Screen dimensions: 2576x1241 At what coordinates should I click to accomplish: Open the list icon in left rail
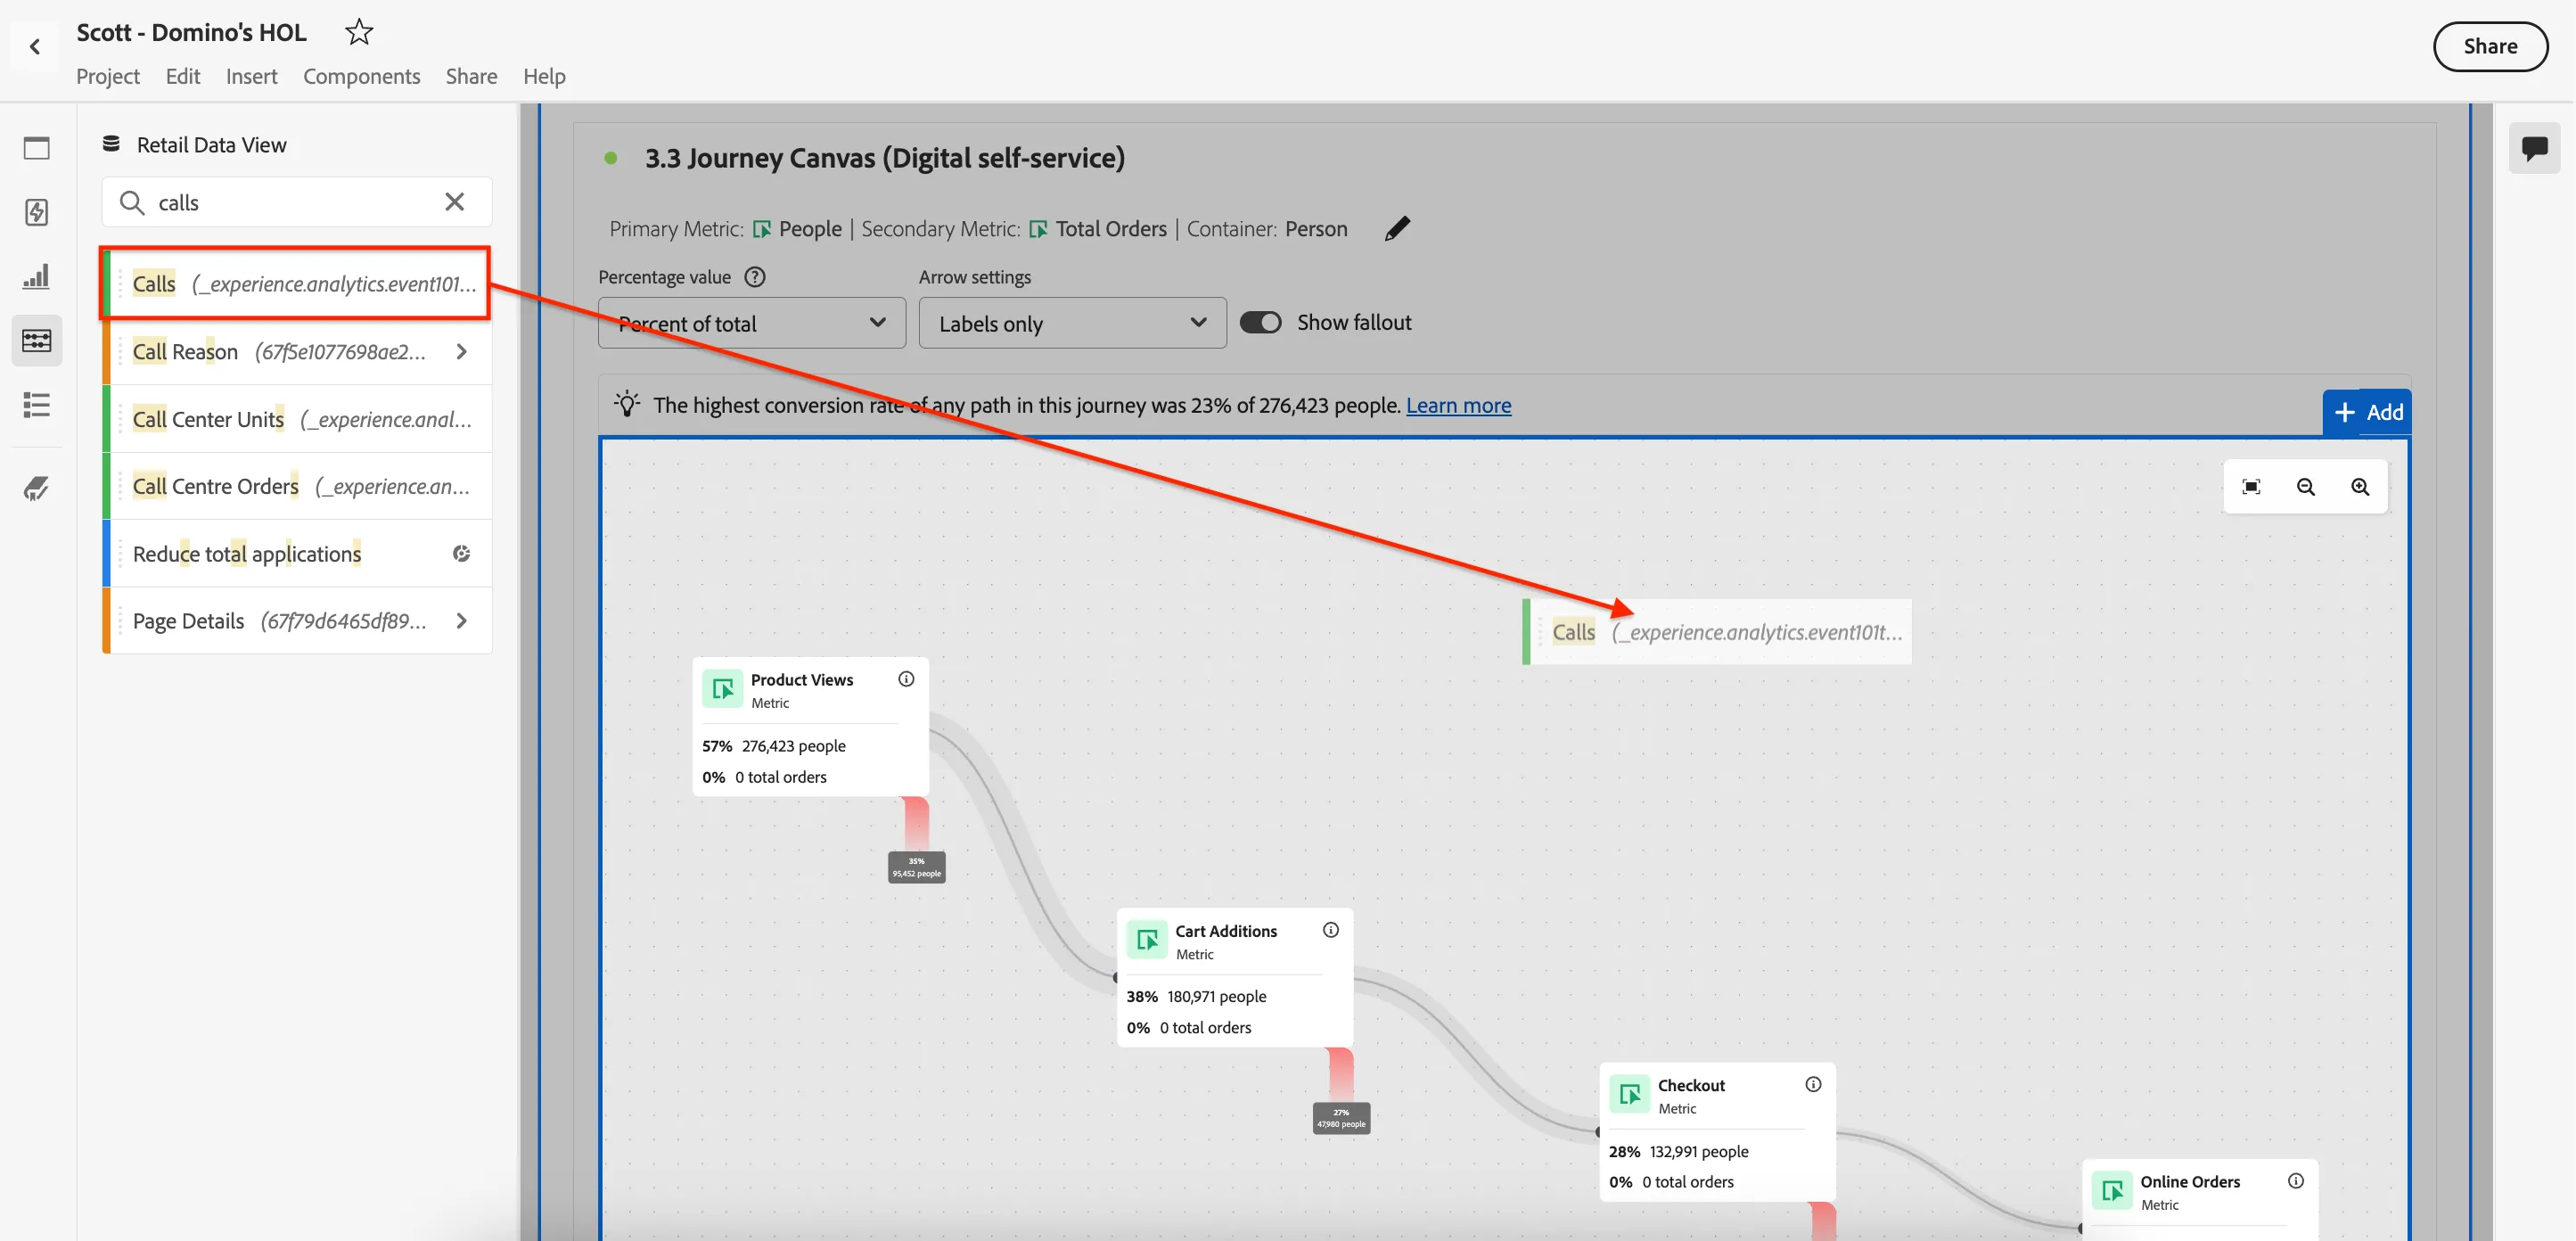[x=37, y=405]
